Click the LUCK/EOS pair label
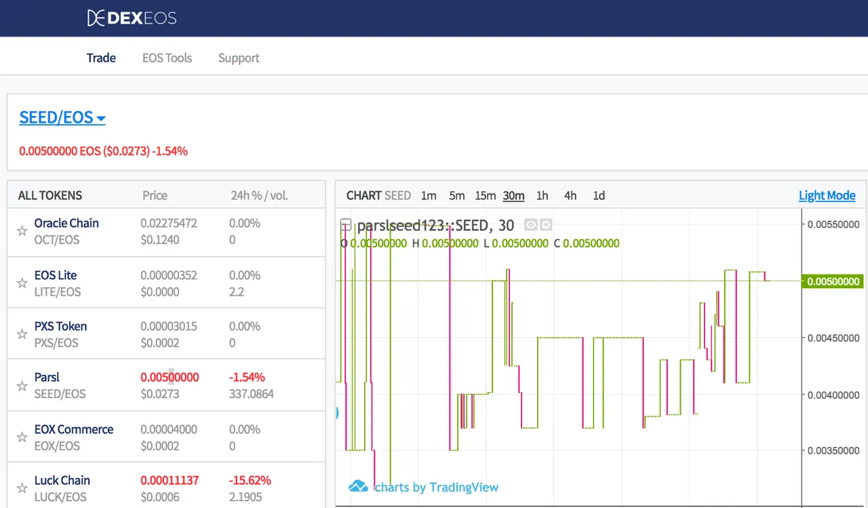 click(x=60, y=496)
